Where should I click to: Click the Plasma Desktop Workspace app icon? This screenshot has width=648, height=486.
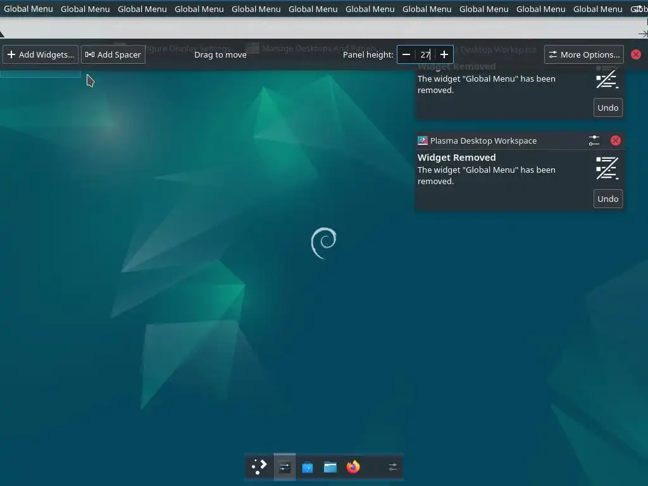[x=422, y=140]
